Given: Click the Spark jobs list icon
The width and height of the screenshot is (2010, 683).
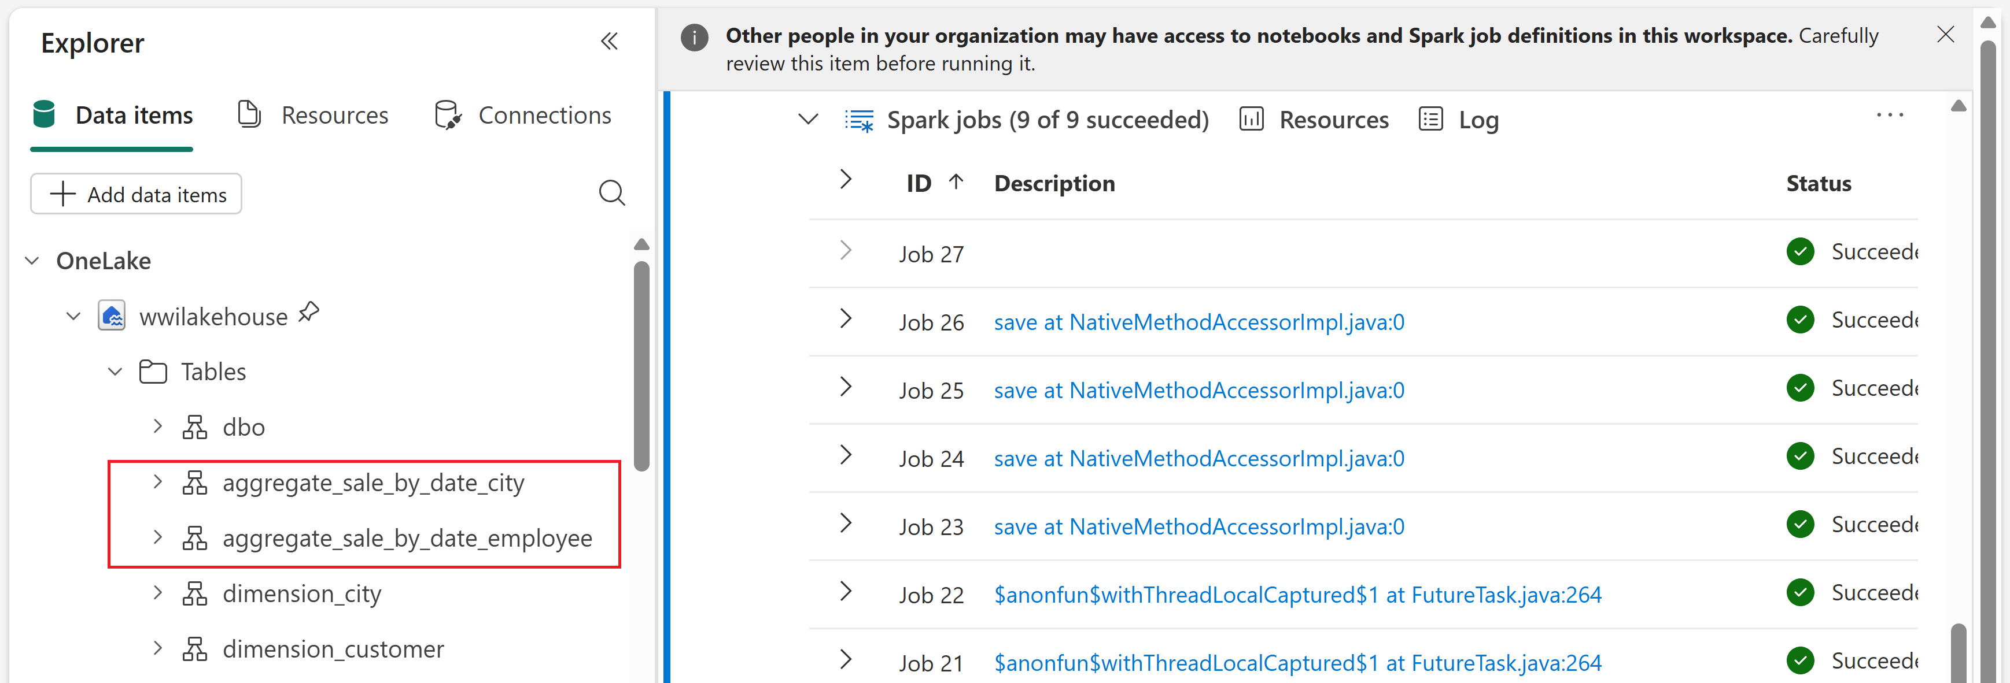Looking at the screenshot, I should pos(859,121).
